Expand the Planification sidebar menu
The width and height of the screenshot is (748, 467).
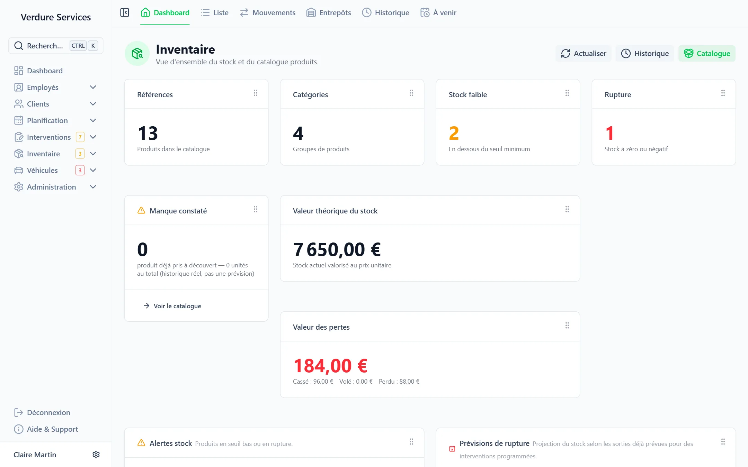tap(93, 120)
